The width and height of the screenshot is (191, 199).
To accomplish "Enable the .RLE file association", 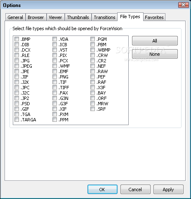I will coord(17,55).
